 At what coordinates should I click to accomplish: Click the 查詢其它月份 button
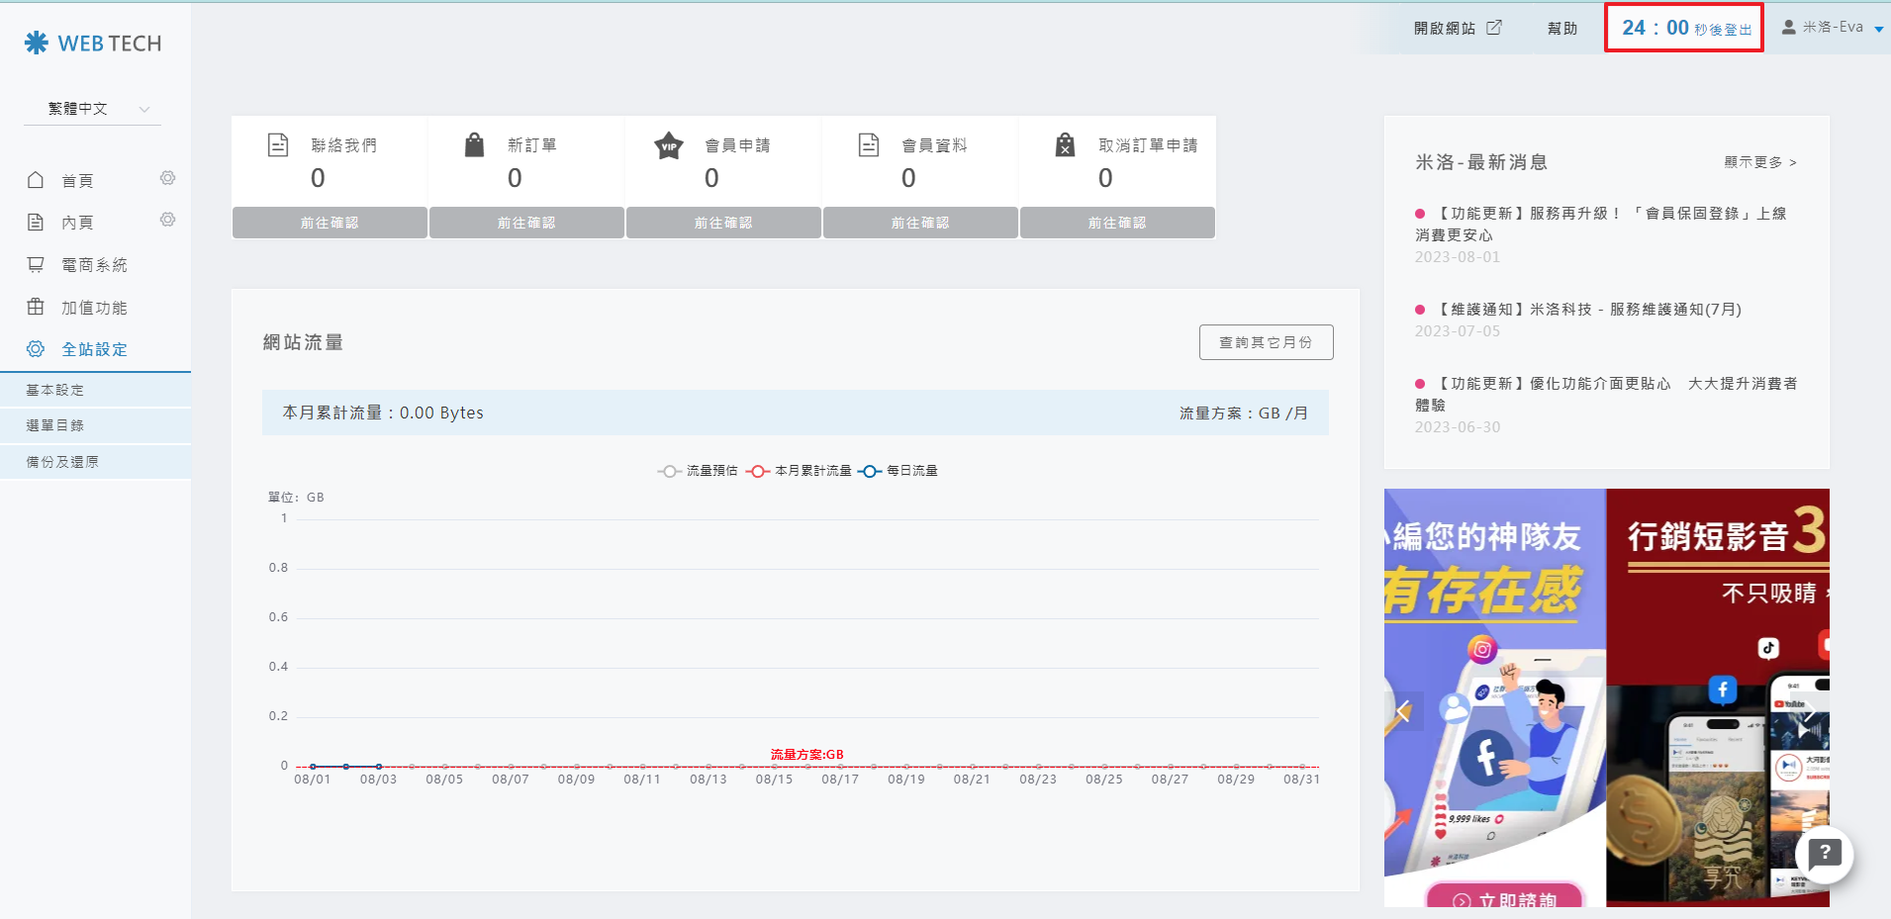pos(1266,342)
